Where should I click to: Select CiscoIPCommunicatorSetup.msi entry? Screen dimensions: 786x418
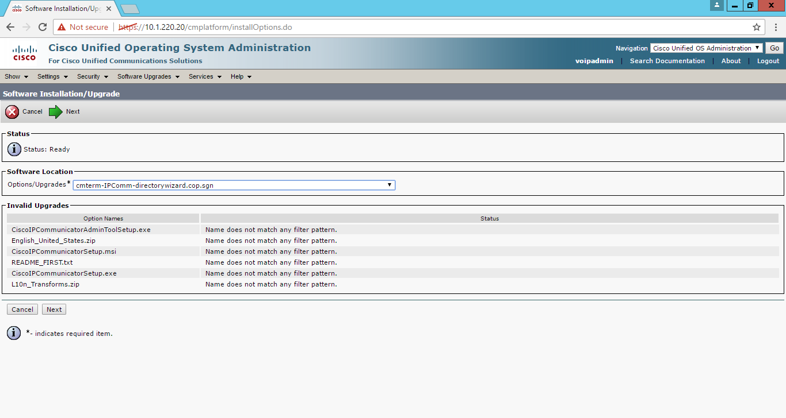(x=64, y=251)
